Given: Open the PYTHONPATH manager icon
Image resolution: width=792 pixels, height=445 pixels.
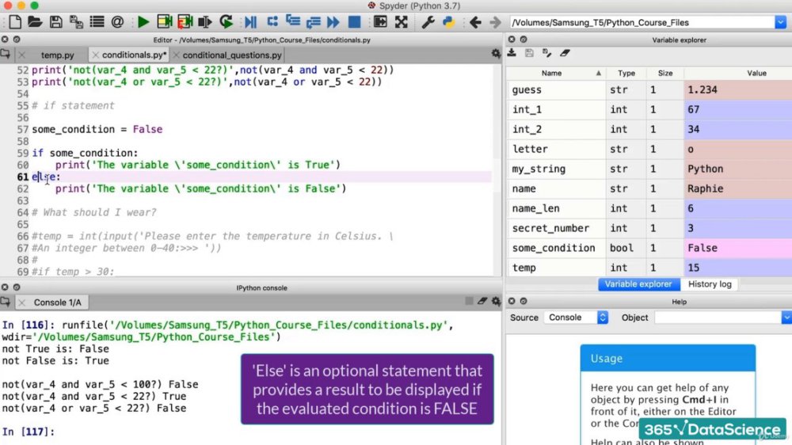Looking at the screenshot, I should [x=448, y=21].
